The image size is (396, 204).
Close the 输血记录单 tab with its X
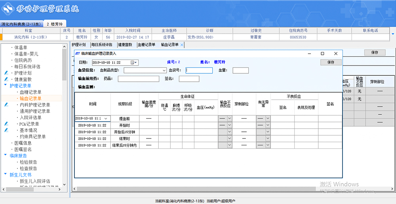(182, 45)
